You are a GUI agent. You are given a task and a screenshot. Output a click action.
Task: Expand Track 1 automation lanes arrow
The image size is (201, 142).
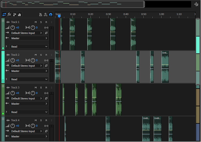pos(6,46)
